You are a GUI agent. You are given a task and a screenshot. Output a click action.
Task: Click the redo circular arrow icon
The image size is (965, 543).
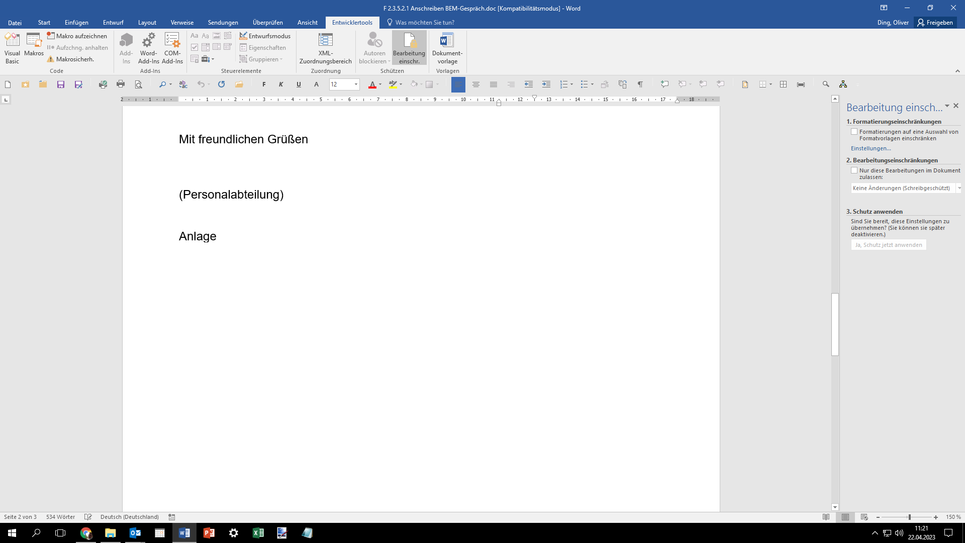(221, 84)
